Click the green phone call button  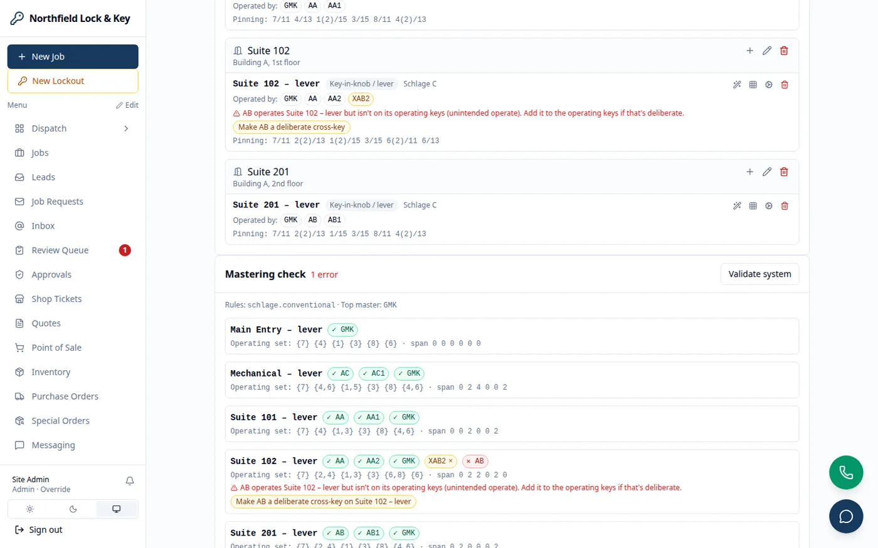tap(846, 472)
